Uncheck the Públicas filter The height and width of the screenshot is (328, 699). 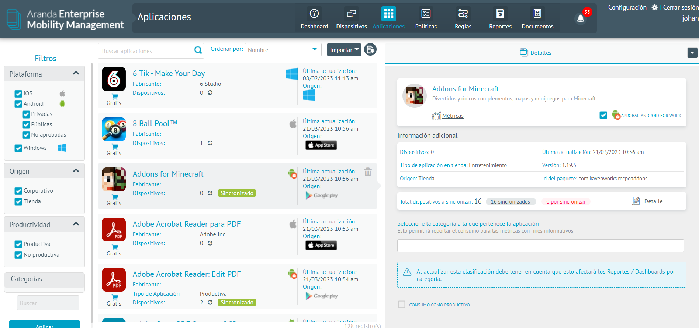26,125
